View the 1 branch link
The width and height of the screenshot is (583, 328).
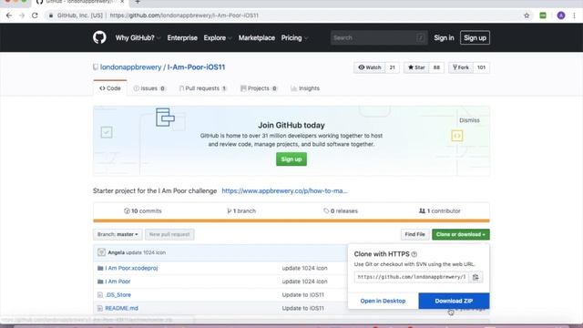(x=241, y=210)
